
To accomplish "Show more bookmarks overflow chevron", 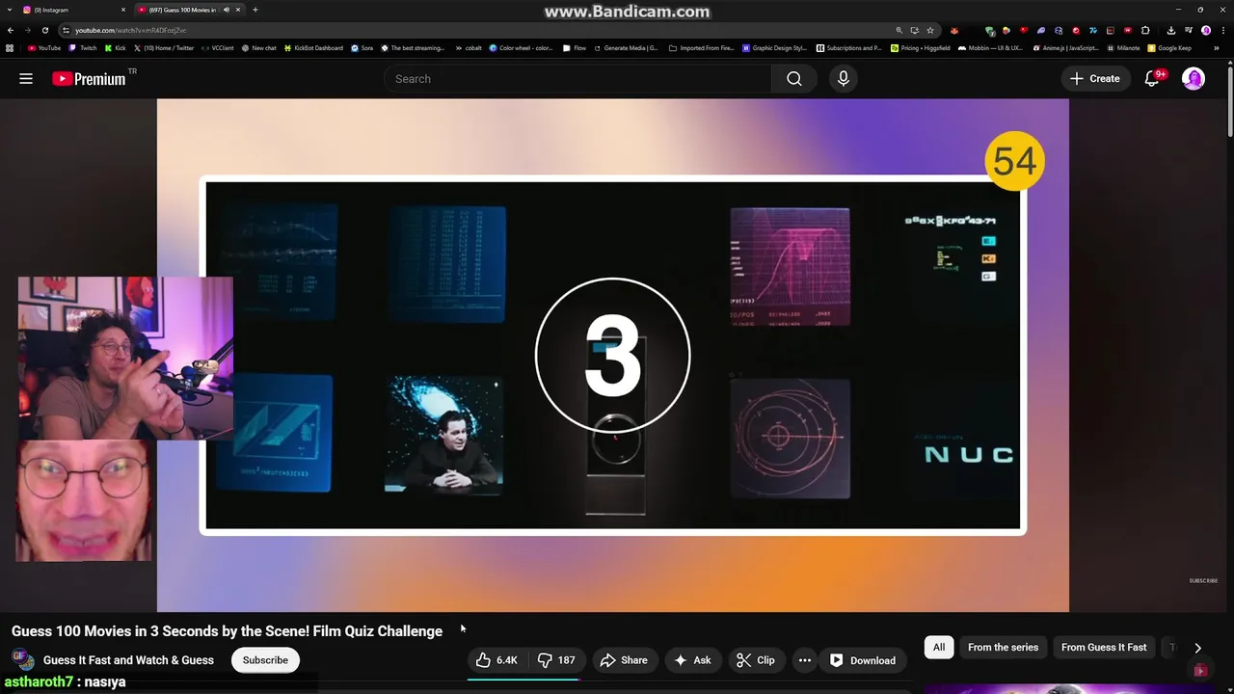I will pos(1218,48).
